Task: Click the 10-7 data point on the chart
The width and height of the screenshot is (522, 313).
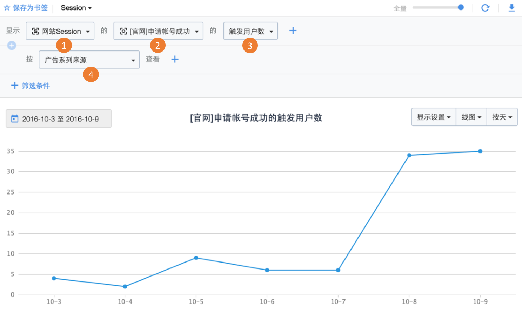Action: coord(338,270)
